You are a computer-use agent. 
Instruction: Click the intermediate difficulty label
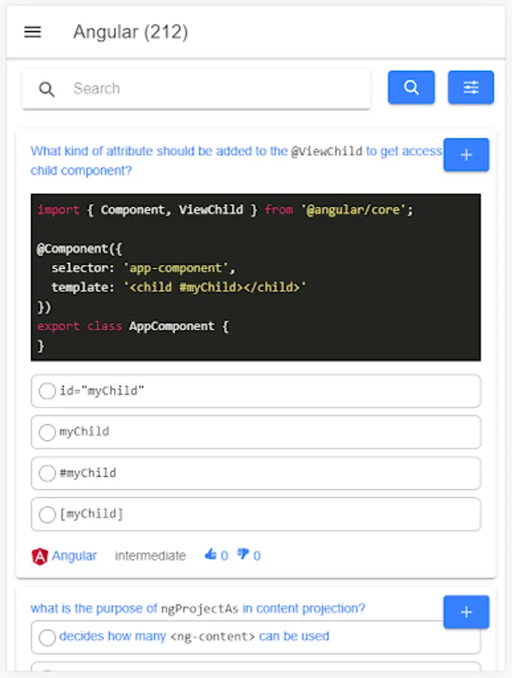click(x=151, y=556)
